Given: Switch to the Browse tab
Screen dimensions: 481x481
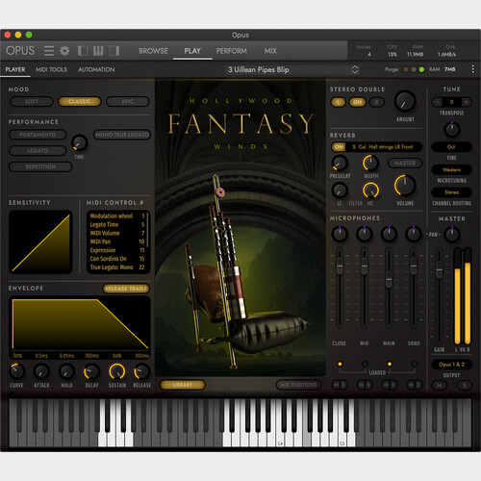Looking at the screenshot, I should [153, 51].
